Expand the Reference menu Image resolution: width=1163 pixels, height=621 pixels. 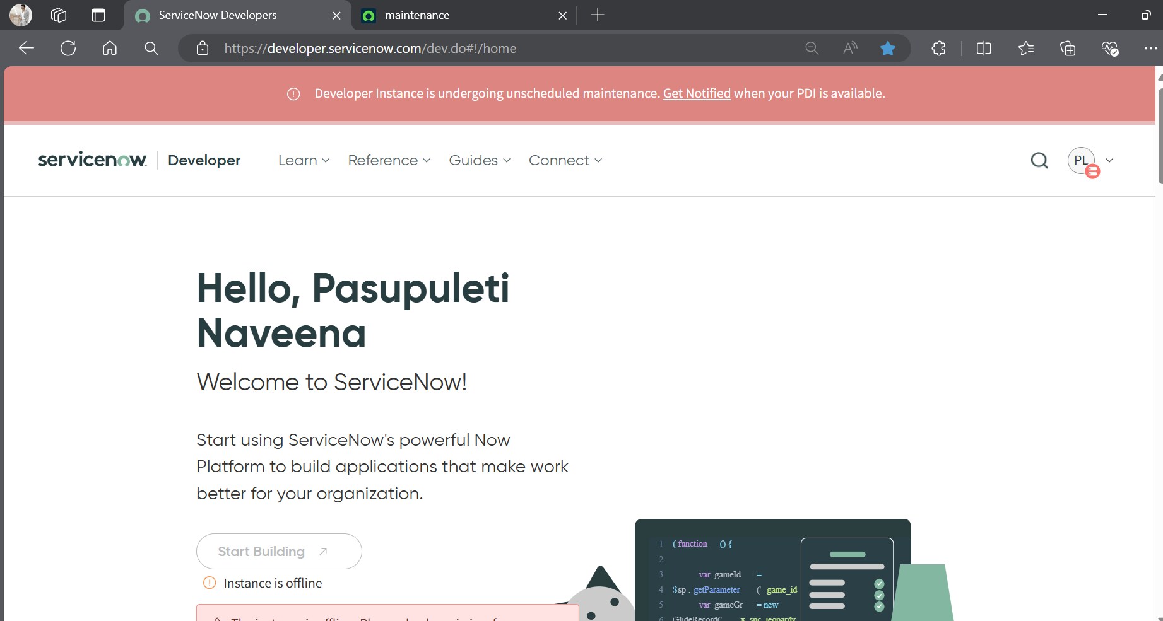point(389,161)
